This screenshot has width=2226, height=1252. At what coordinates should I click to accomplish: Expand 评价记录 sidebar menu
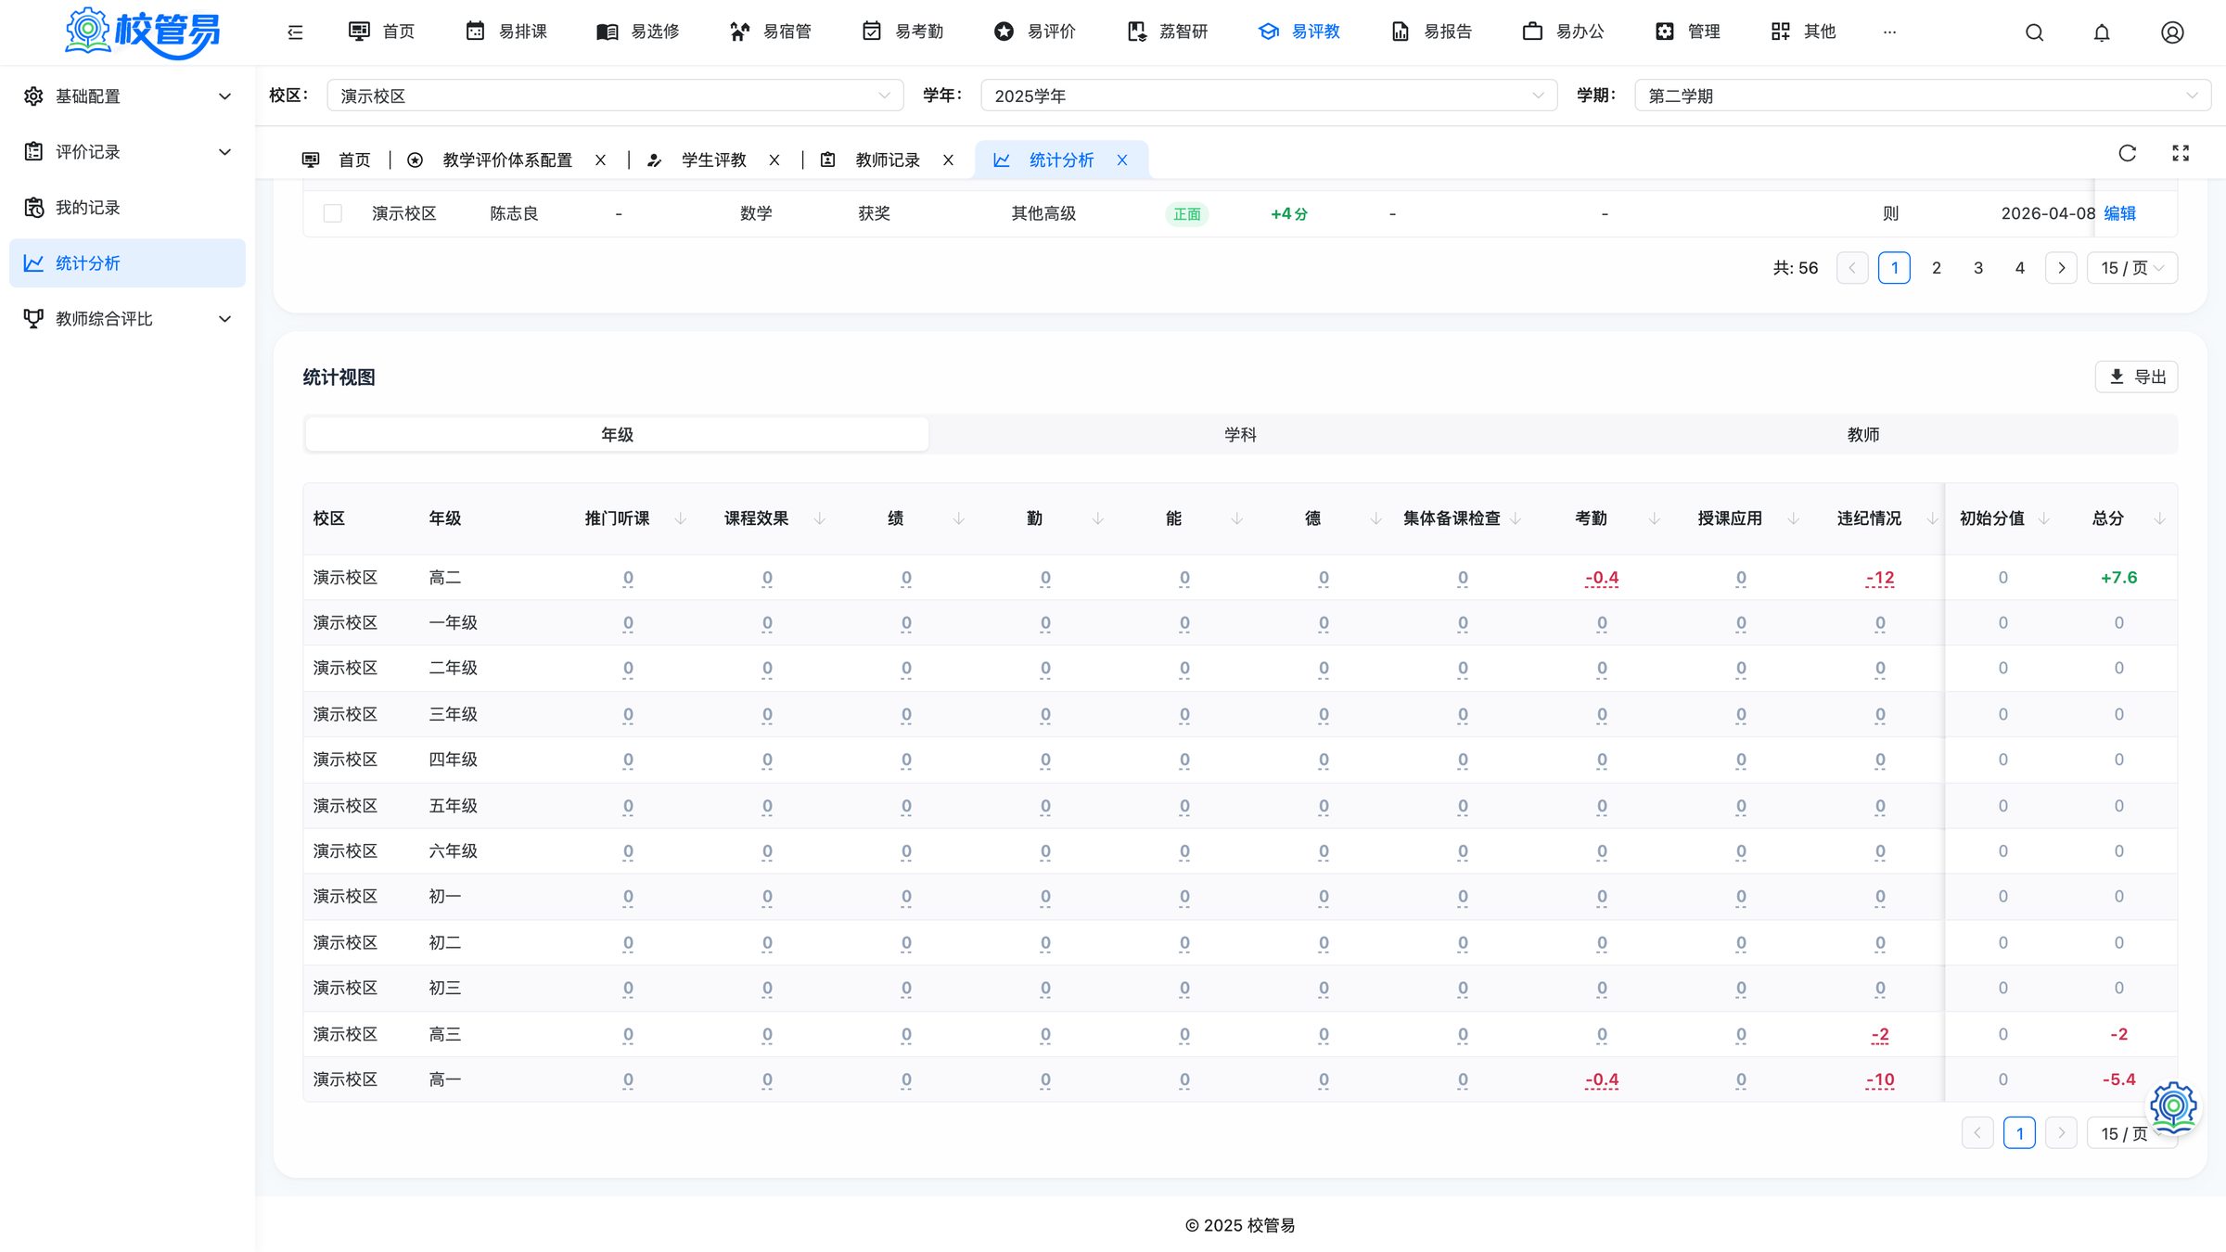(127, 152)
